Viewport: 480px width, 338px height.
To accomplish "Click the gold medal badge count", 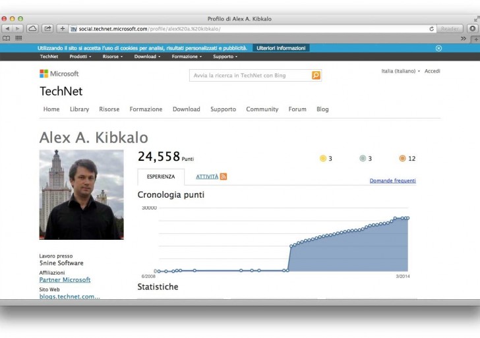I will click(326, 159).
